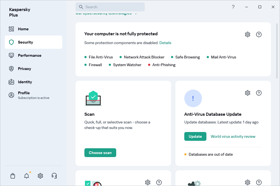The image size is (280, 186).
Task: Click the Anti-Phishing status indicator
Action: click(149, 65)
